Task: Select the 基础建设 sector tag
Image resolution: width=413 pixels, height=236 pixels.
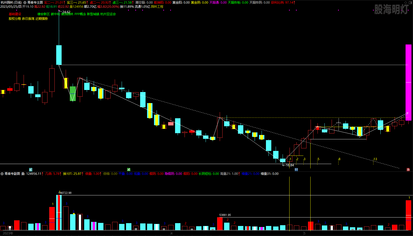Action: [15, 14]
